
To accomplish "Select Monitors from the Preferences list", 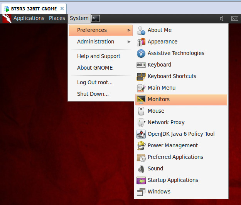I will point(181,100).
